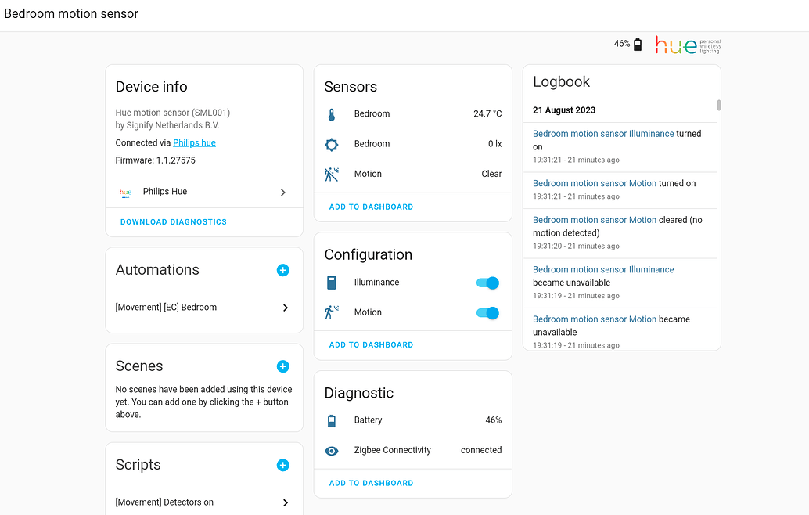Expand the Philips Hue device entry chevron

click(285, 192)
